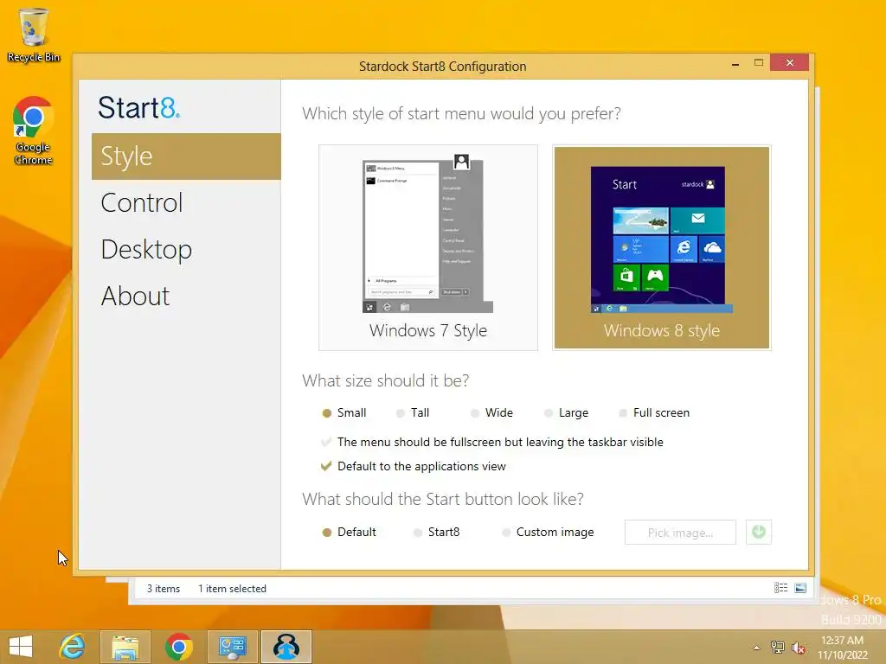This screenshot has height=664, width=886.
Task: Click the Windows Start button on taskbar
Action: tap(21, 647)
